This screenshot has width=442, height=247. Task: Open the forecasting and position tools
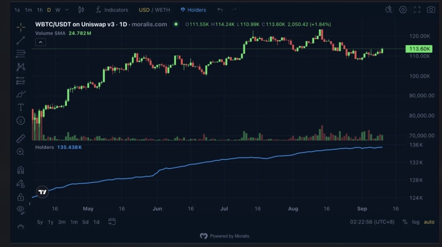(x=21, y=80)
